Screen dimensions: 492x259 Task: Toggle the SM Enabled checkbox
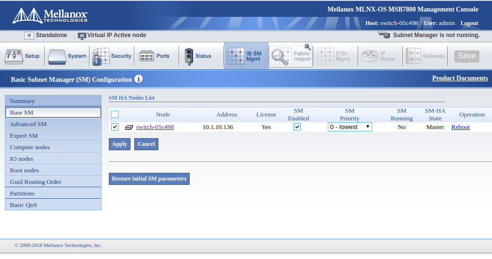tap(297, 127)
